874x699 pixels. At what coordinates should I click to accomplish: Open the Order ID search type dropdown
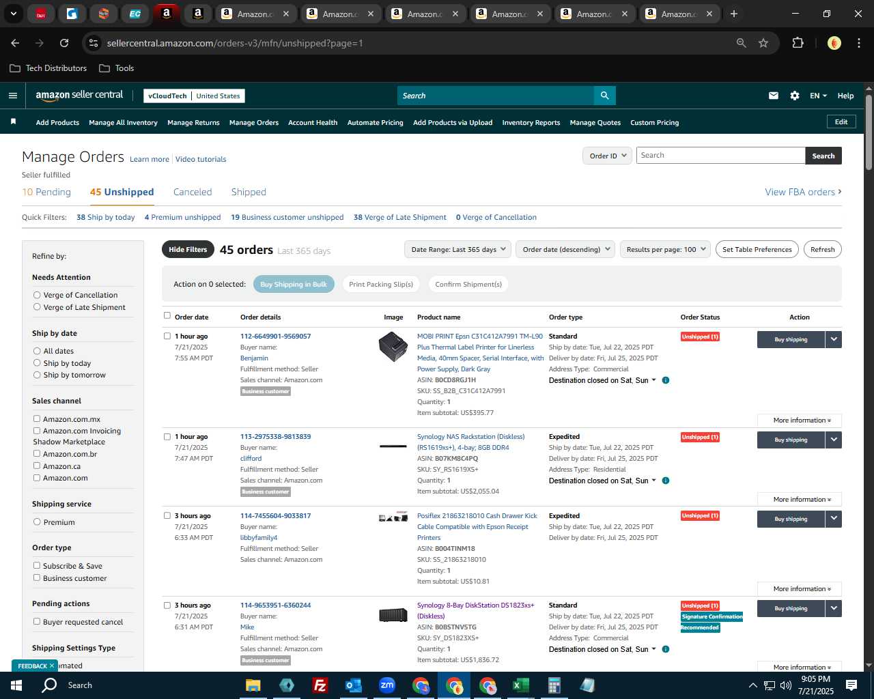(x=607, y=156)
